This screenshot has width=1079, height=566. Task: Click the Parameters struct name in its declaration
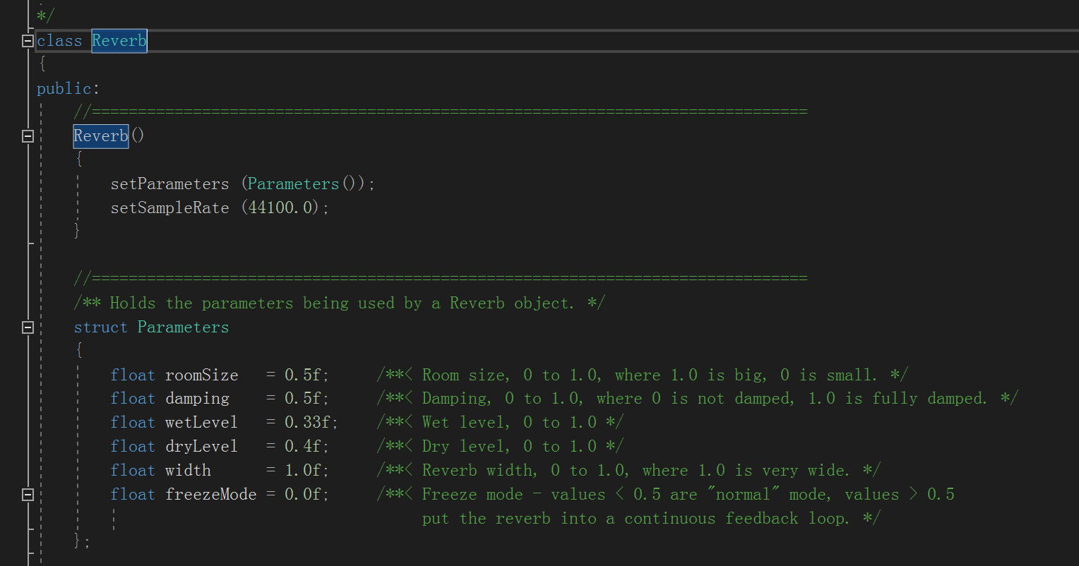183,327
